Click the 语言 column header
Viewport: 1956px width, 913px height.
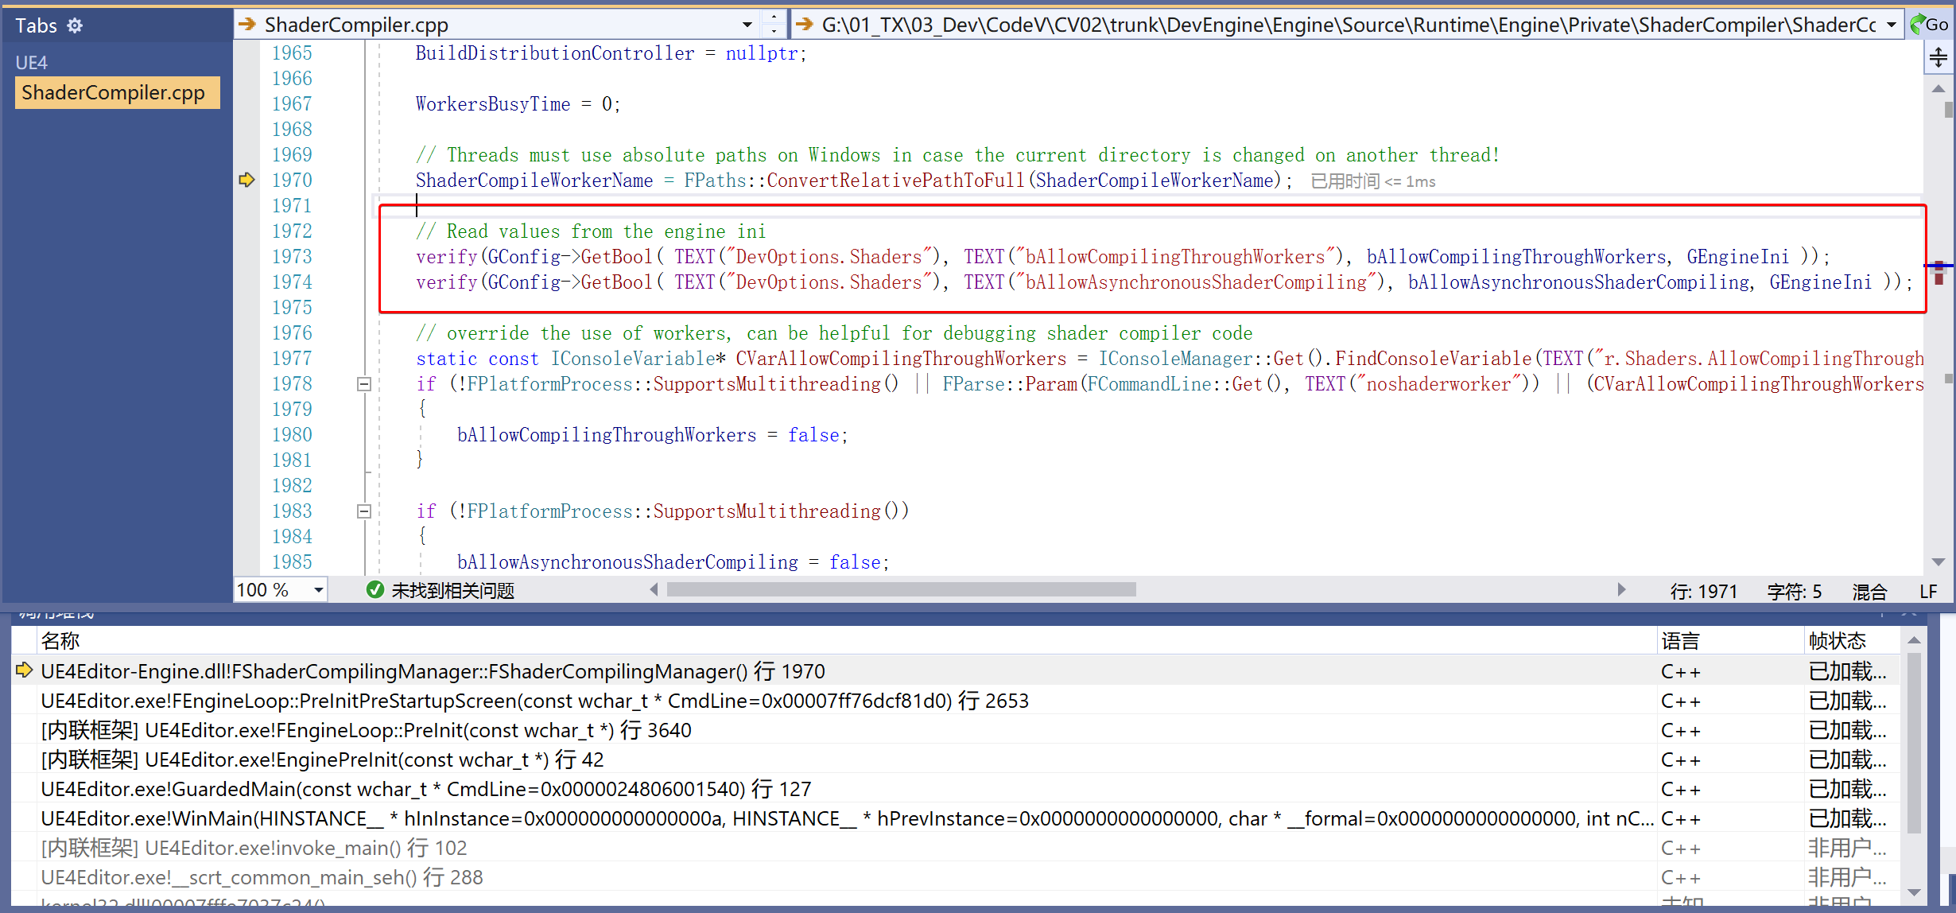pyautogui.click(x=1681, y=641)
